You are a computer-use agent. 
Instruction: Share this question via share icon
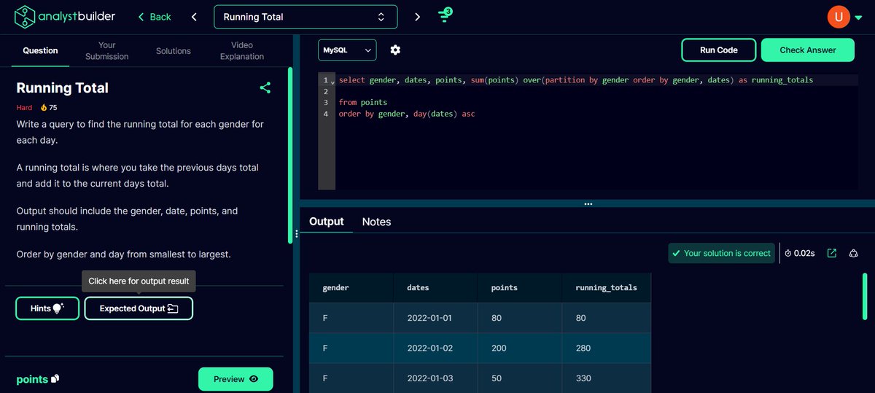265,88
